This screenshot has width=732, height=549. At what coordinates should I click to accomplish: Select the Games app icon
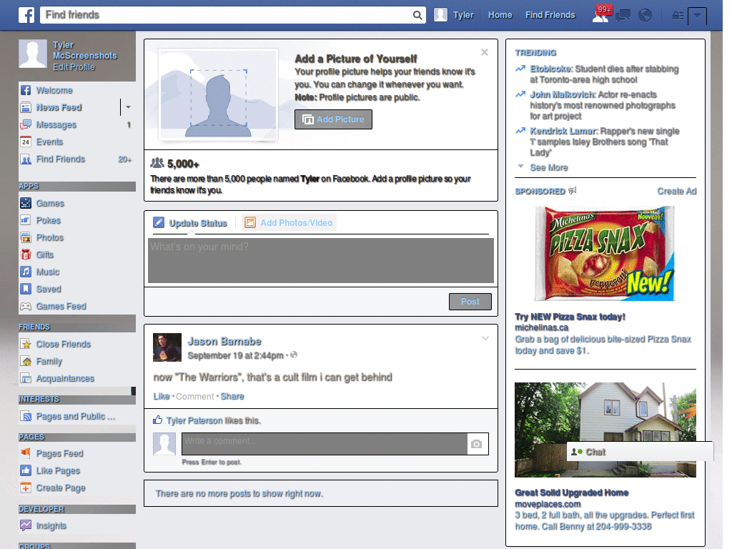click(x=24, y=203)
